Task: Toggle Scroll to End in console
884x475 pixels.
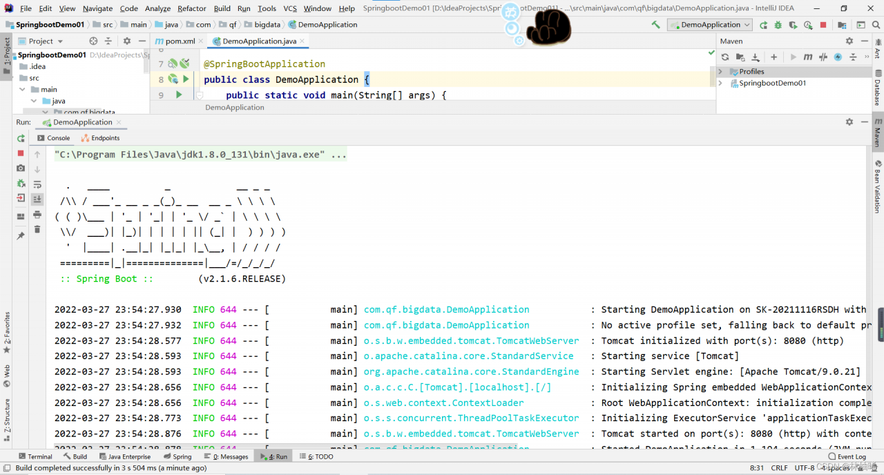Action: (x=38, y=199)
